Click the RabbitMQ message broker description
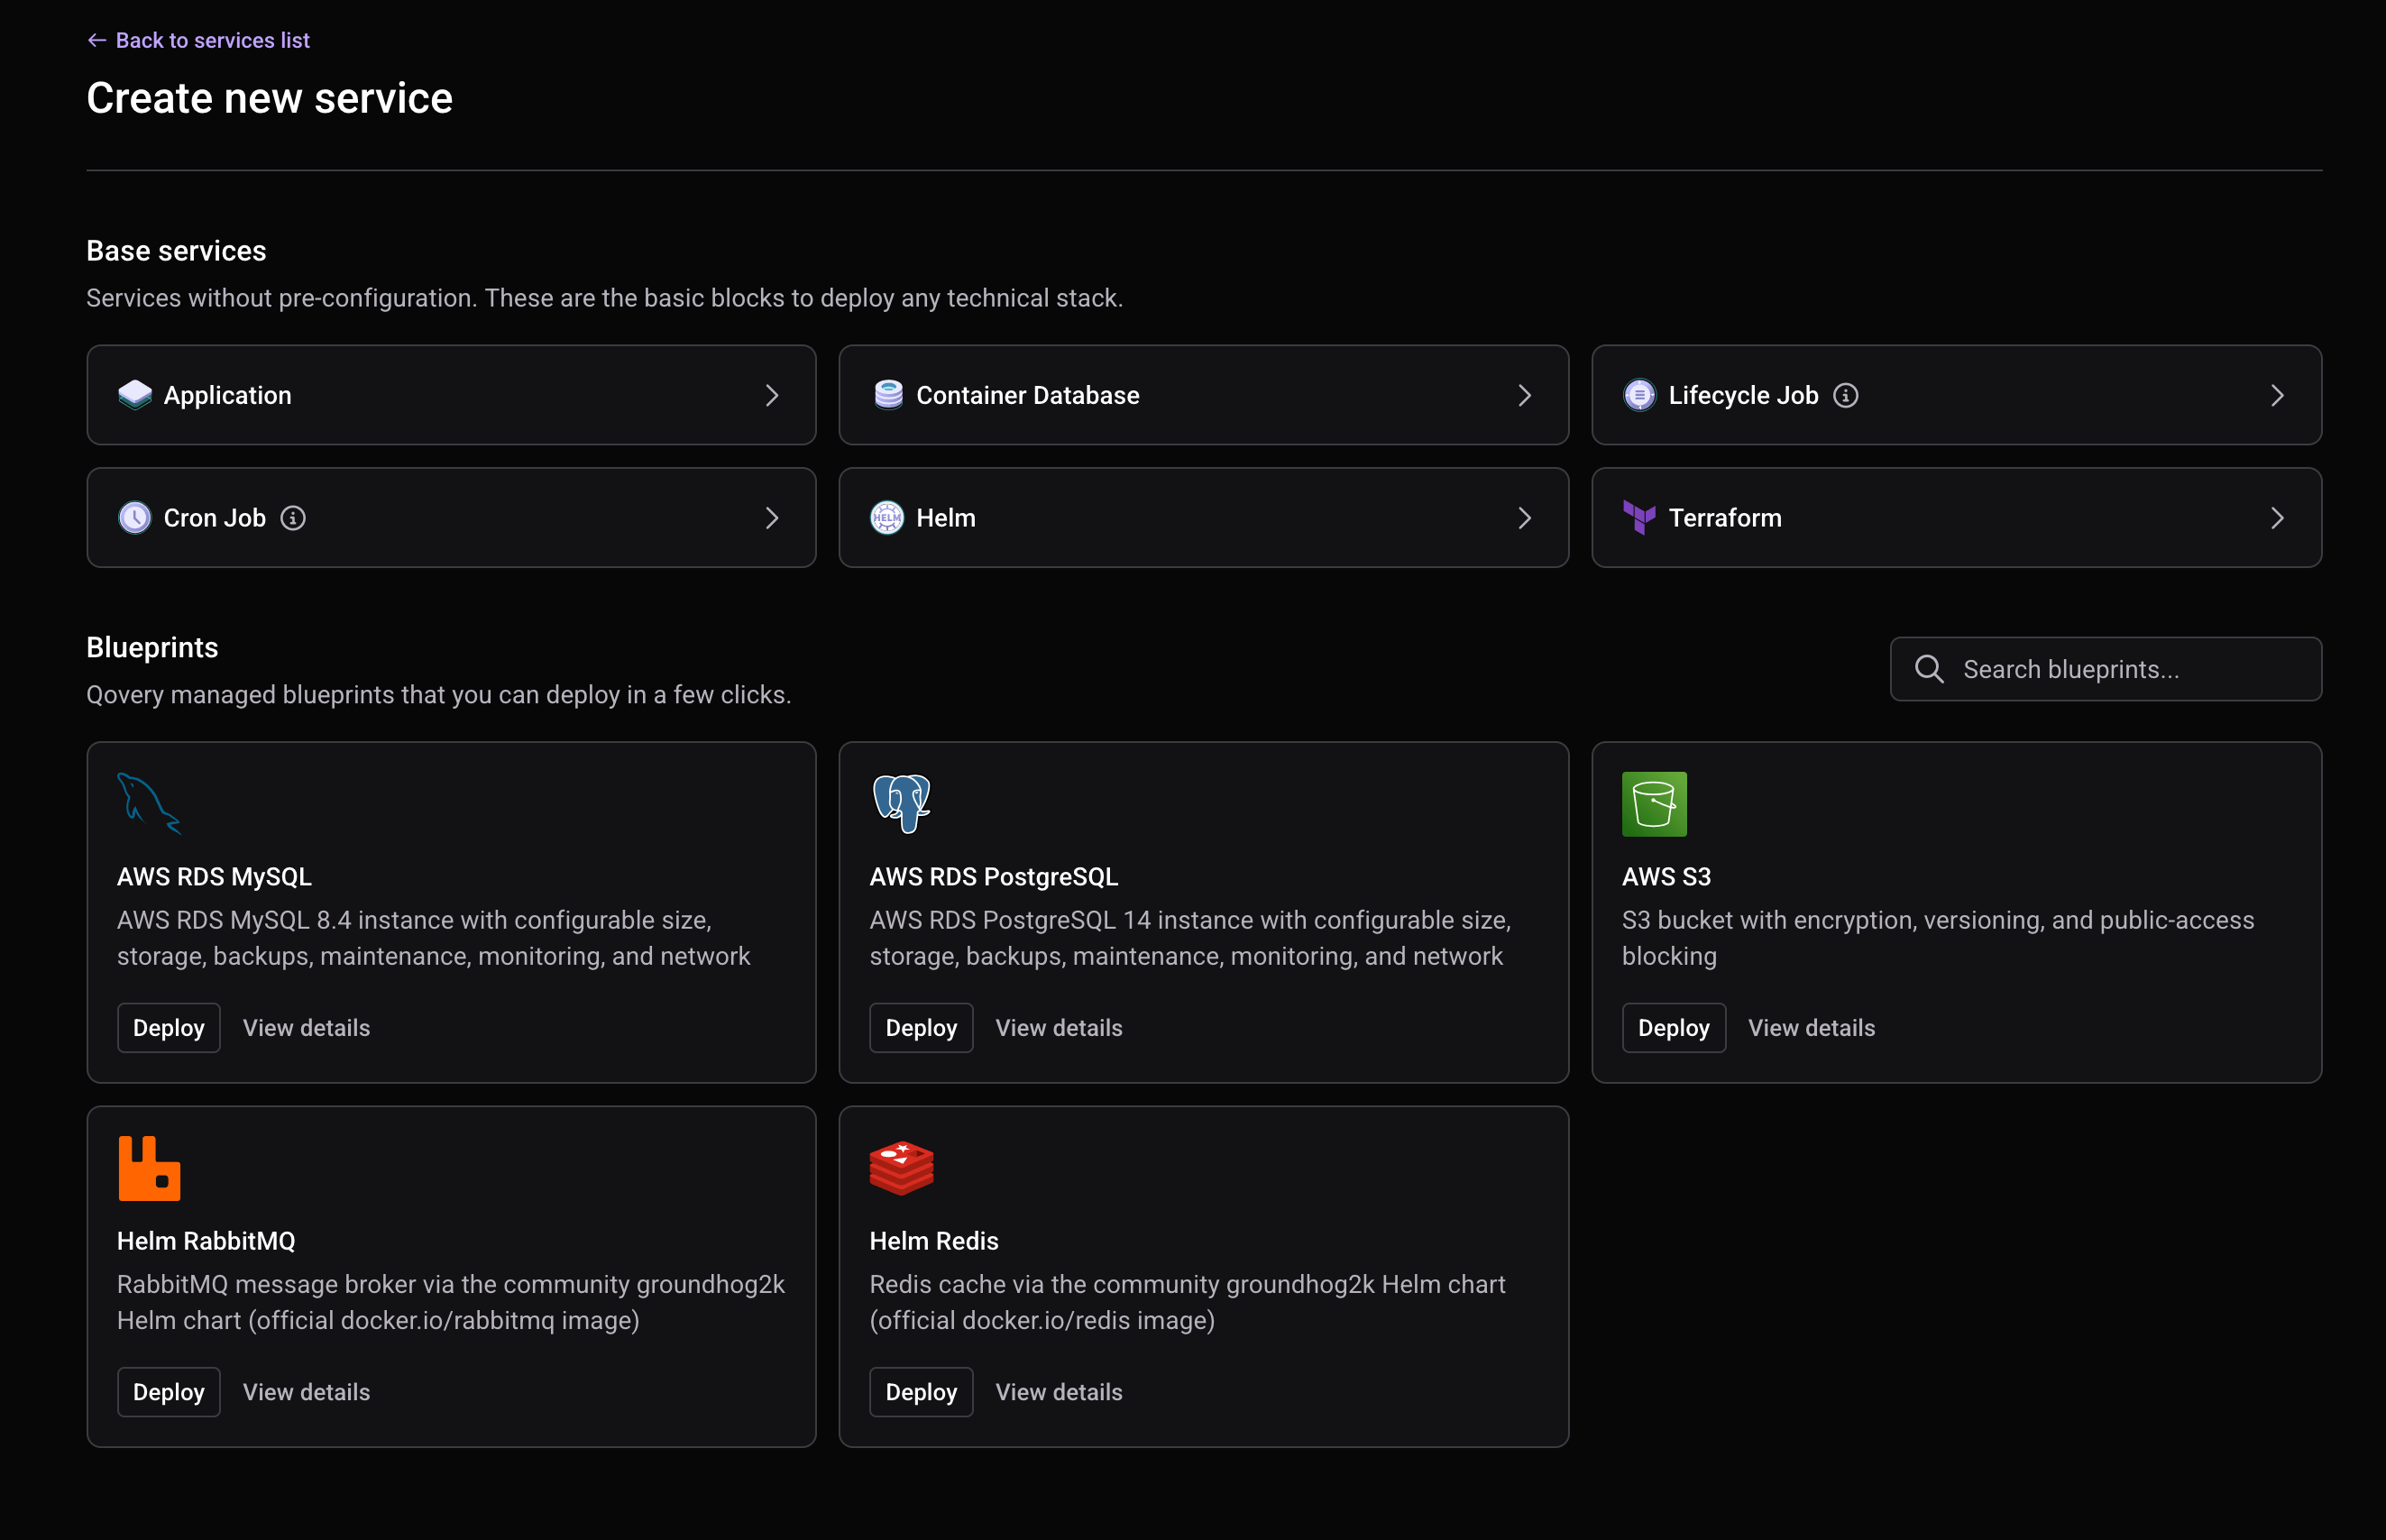This screenshot has width=2386, height=1540. (x=451, y=1302)
